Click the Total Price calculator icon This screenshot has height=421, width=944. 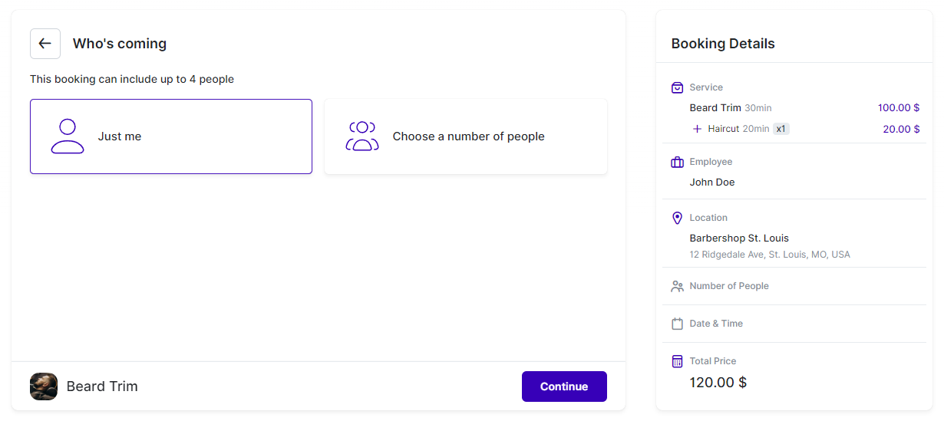pyautogui.click(x=677, y=361)
